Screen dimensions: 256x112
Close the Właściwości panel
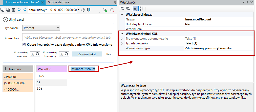(252, 2)
